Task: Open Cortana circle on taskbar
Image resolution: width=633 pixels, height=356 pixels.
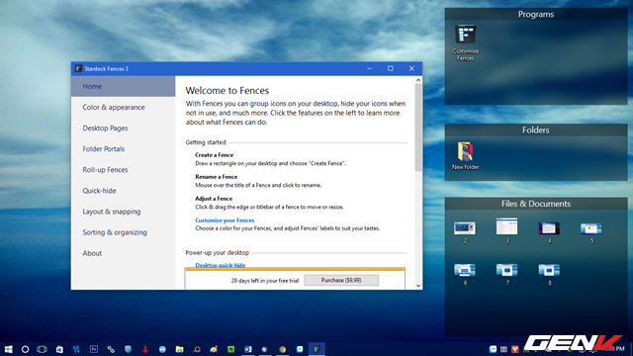Action: tap(25, 349)
